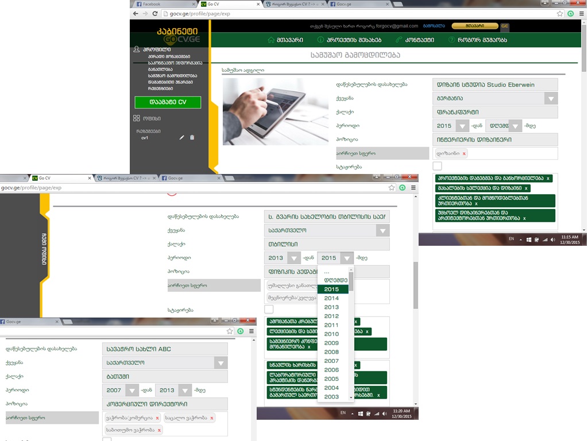The height and width of the screenshot is (441, 588).
Task: Open განათლება in the sidebar
Action: point(160,69)
